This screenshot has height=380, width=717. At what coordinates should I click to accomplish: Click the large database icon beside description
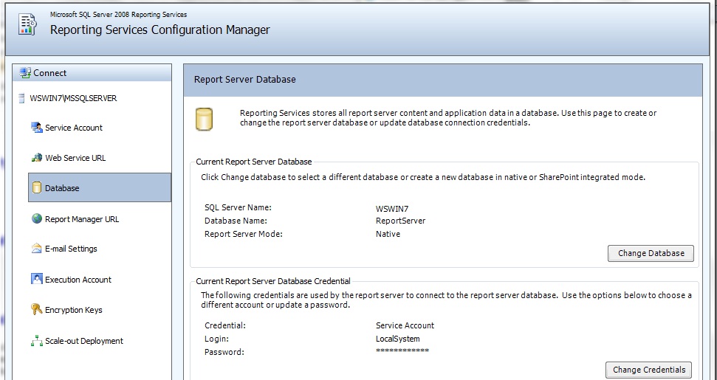coord(204,120)
